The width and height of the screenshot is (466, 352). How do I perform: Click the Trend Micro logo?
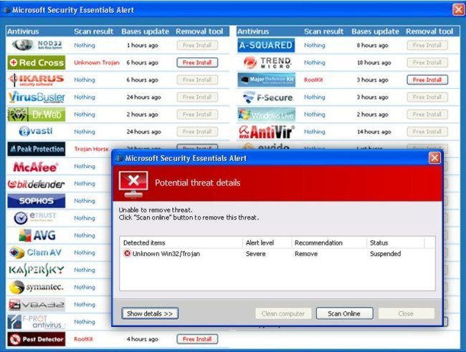[x=267, y=62]
